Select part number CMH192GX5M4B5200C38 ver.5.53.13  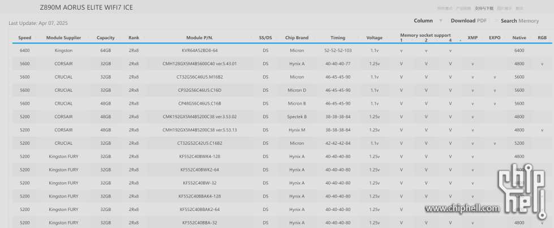pos(200,130)
